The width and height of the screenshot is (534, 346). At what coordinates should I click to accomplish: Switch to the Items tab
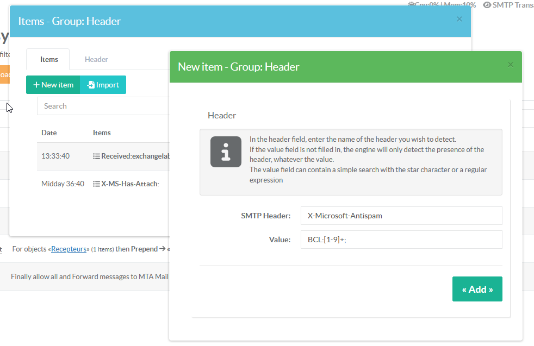click(x=49, y=59)
